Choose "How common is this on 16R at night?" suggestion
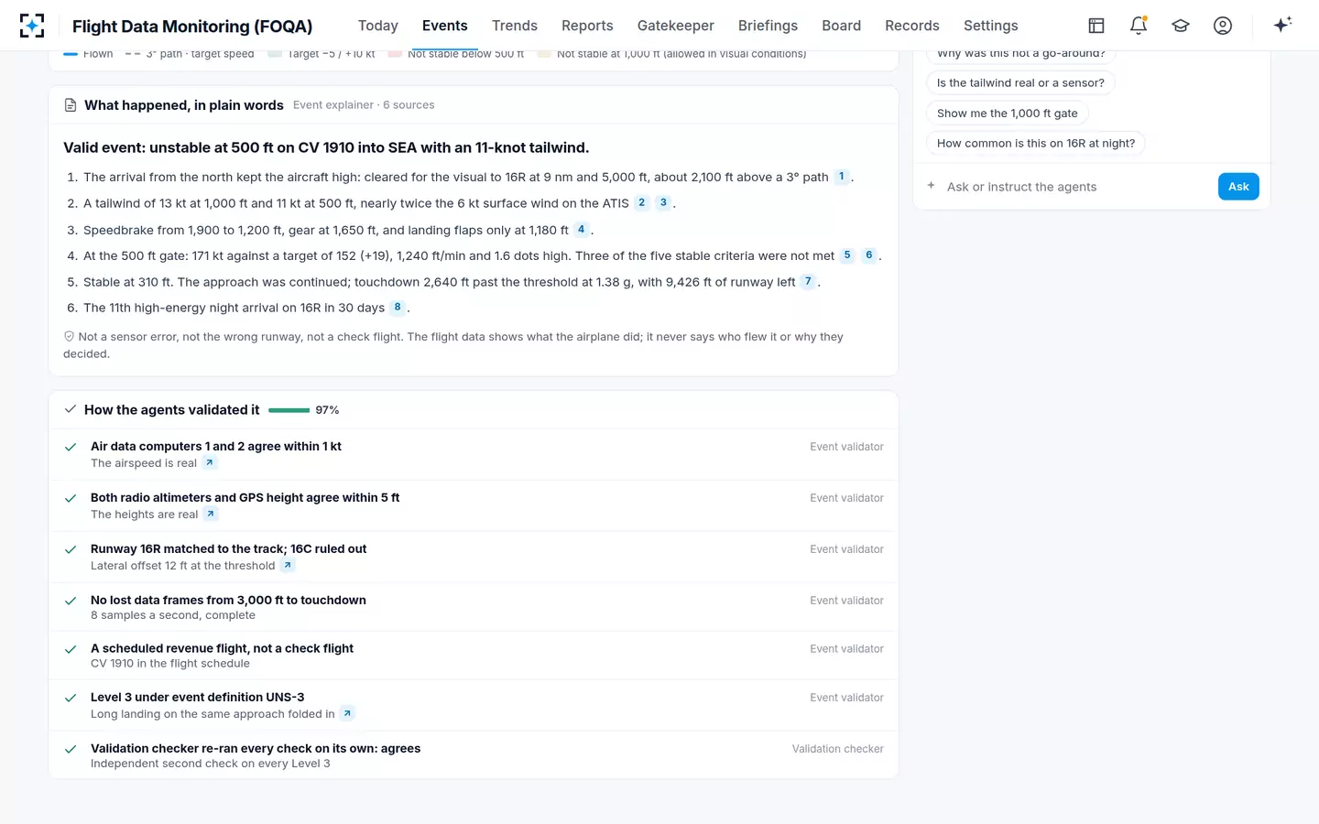 [x=1036, y=144]
